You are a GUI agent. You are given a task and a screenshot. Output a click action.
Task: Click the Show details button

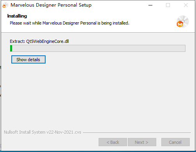[x=28, y=60]
